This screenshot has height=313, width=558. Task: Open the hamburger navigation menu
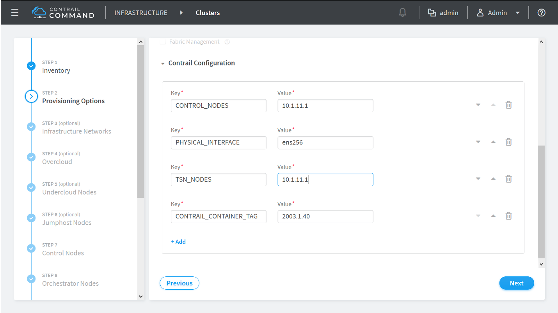15,13
